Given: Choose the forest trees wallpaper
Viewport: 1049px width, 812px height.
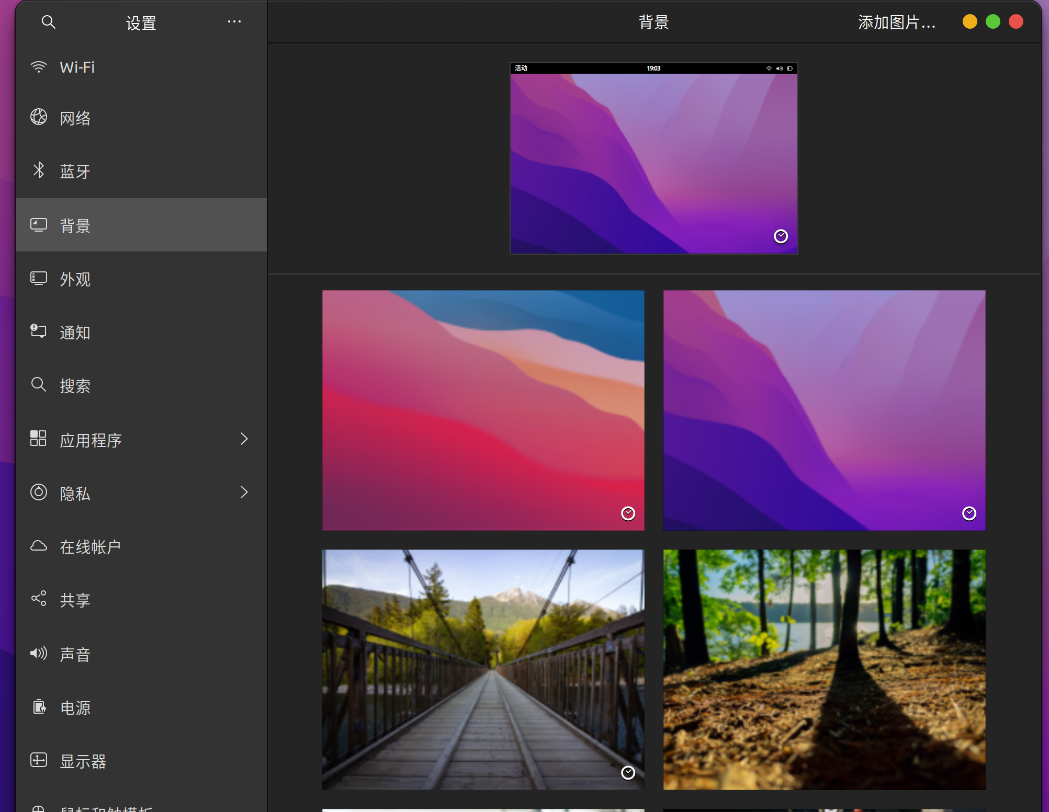Looking at the screenshot, I should click(x=824, y=669).
